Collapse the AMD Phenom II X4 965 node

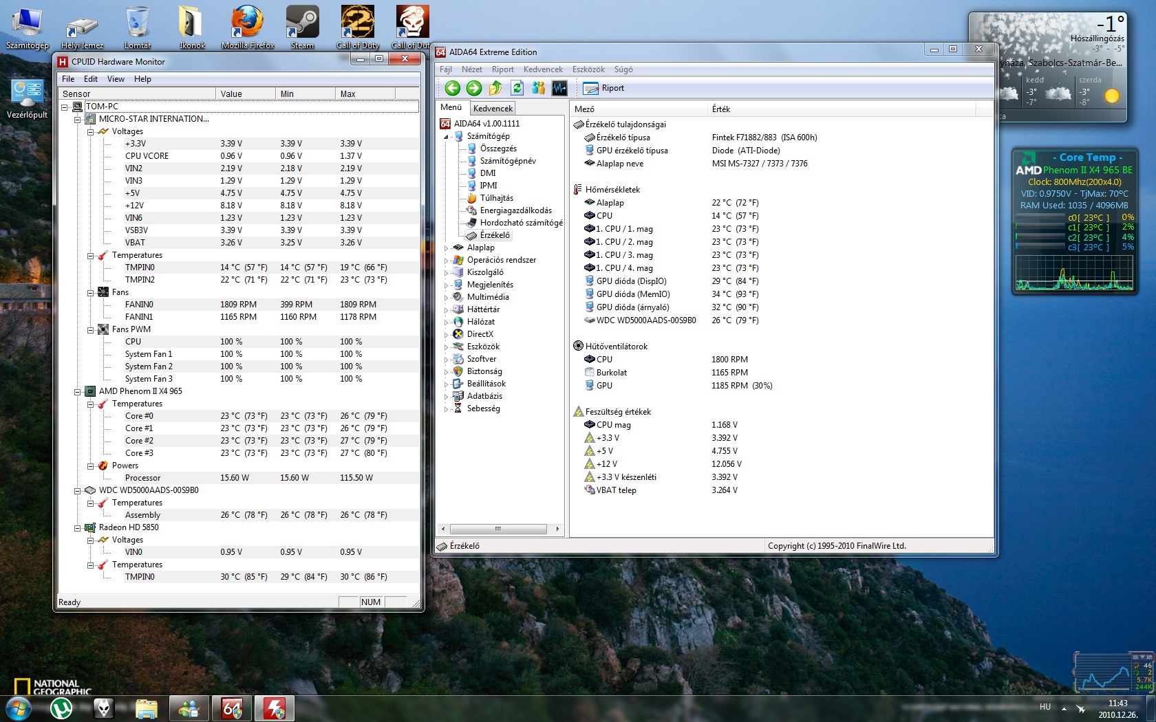[77, 392]
